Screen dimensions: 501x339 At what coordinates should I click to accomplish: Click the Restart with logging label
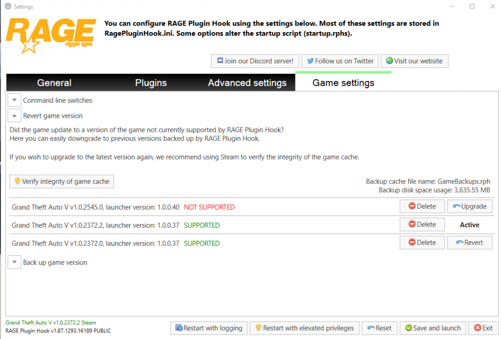[x=213, y=328]
